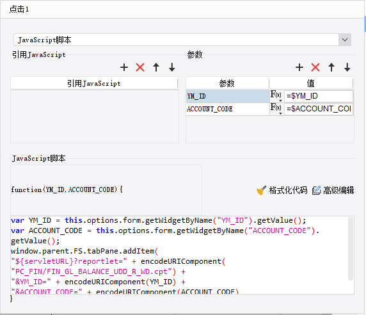Add a new referenced JavaScript entry
Viewport: 366px width, 315px height.
click(x=124, y=67)
